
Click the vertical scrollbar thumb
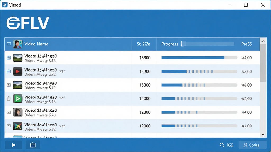click(263, 63)
